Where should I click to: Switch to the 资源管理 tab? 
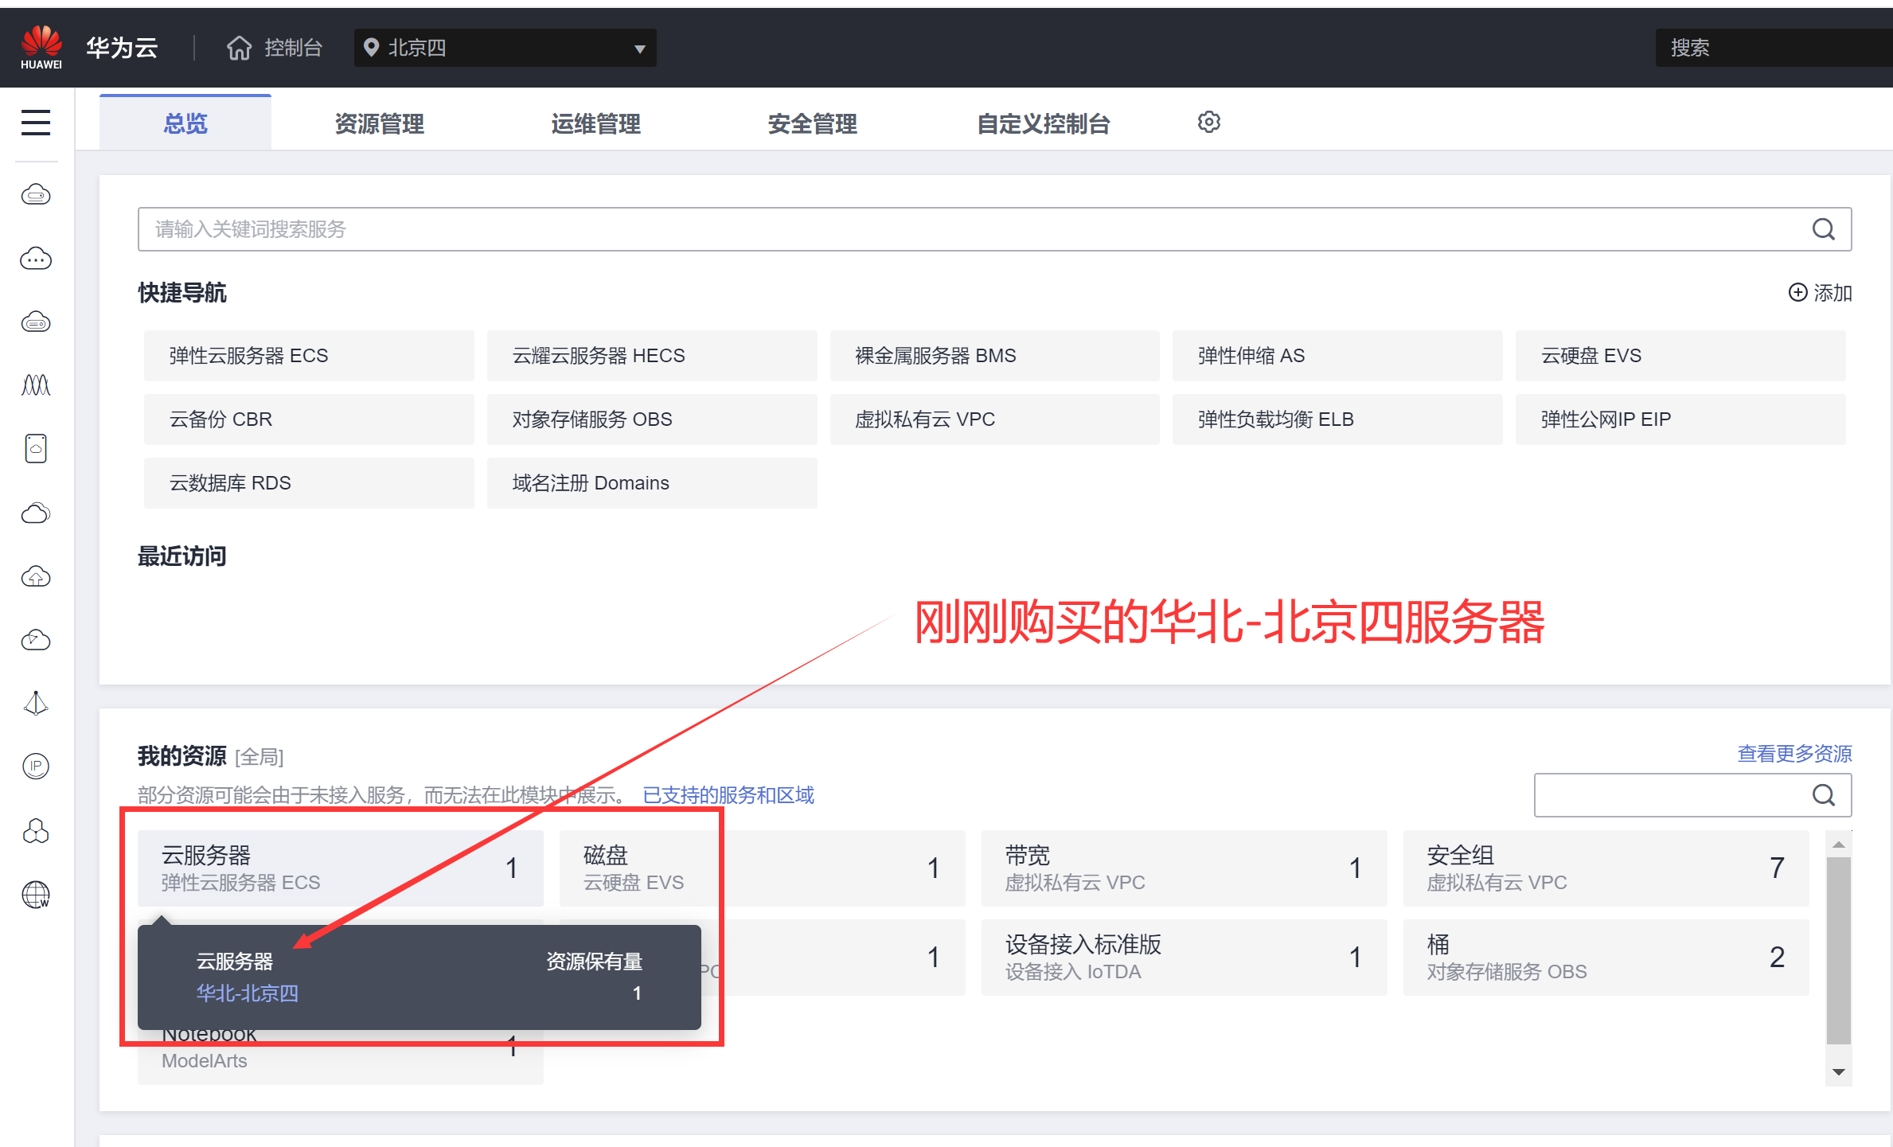[x=379, y=124]
